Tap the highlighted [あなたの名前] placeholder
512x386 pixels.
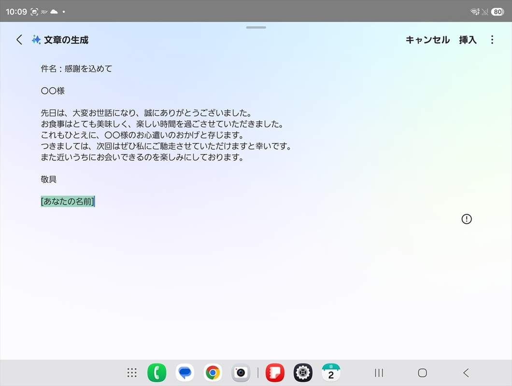[68, 201]
